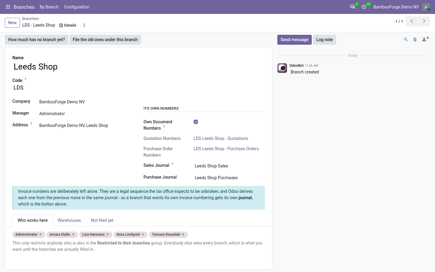Image resolution: width=435 pixels, height=272 pixels.
Task: Remove Amara Diallo tag
Action: (x=73, y=235)
